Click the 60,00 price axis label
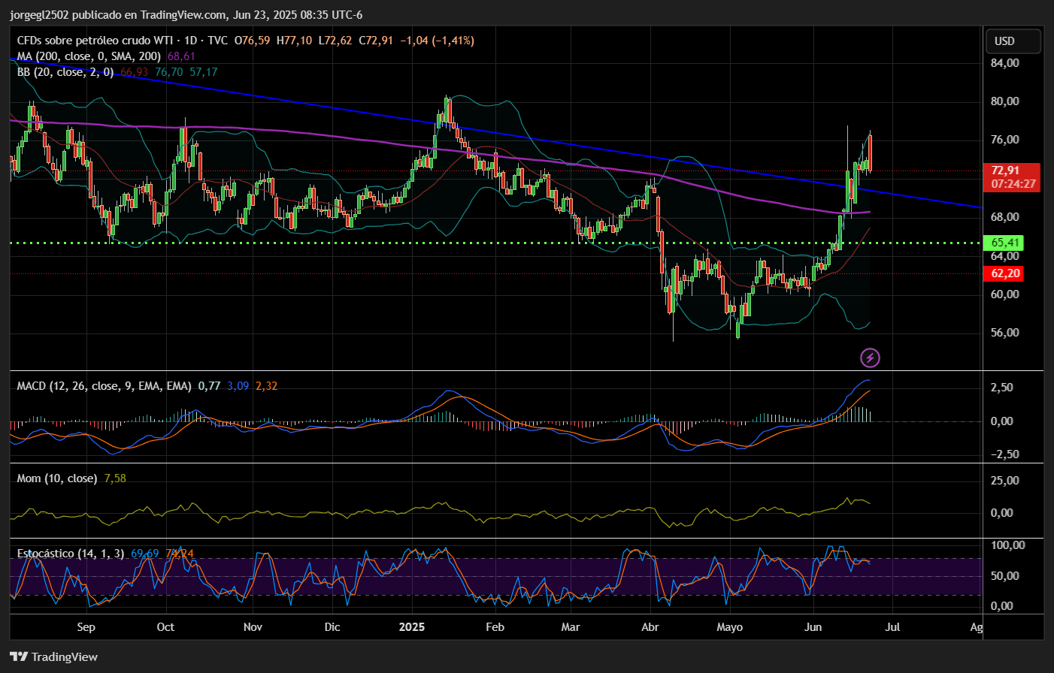 (1005, 294)
